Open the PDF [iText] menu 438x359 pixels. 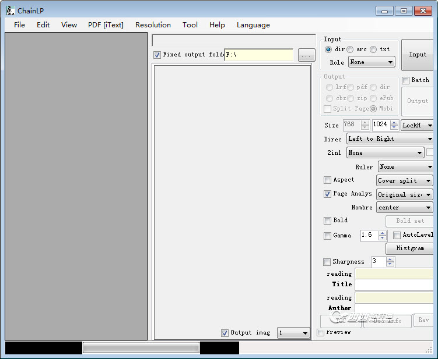pyautogui.click(x=106, y=25)
